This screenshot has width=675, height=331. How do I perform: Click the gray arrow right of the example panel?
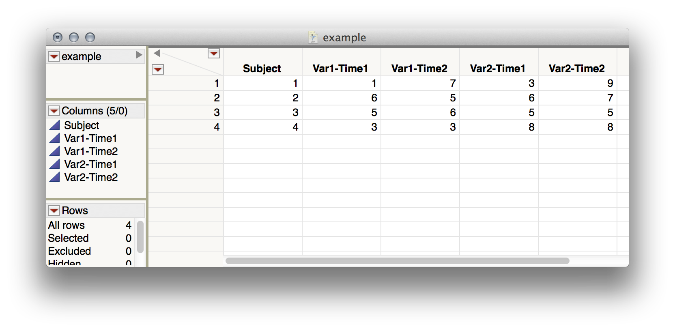139,55
